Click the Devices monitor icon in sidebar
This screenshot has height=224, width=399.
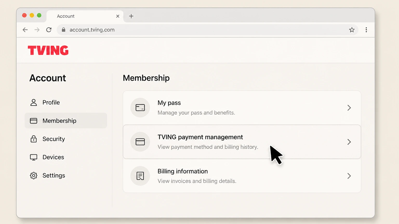(x=34, y=157)
